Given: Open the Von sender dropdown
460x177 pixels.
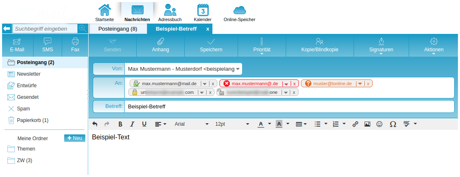Looking at the screenshot, I should point(238,69).
